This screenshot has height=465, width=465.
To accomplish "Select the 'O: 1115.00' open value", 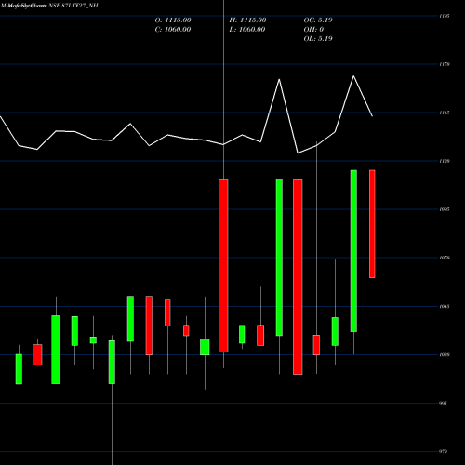I will [173, 20].
